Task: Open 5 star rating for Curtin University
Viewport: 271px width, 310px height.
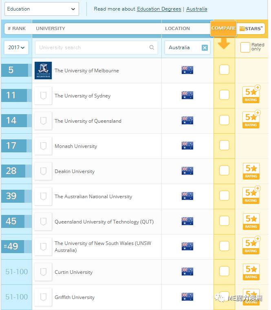Action: click(x=251, y=272)
